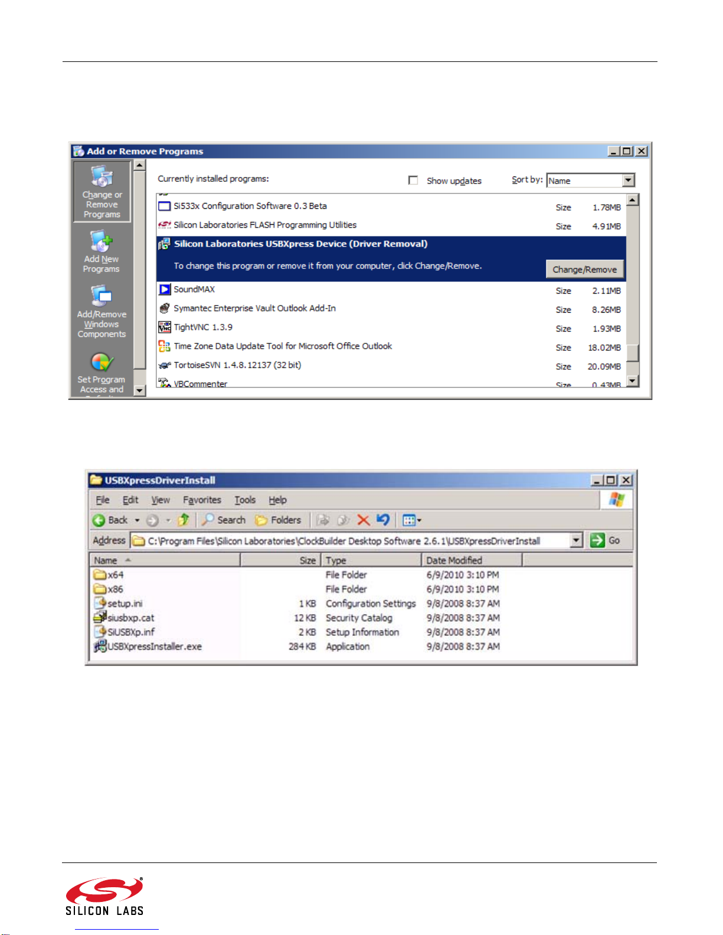
Task: Sort files by Type column header
Action: point(371,560)
